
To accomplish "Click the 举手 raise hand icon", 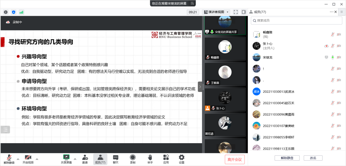I will pyautogui.click(x=150, y=159).
